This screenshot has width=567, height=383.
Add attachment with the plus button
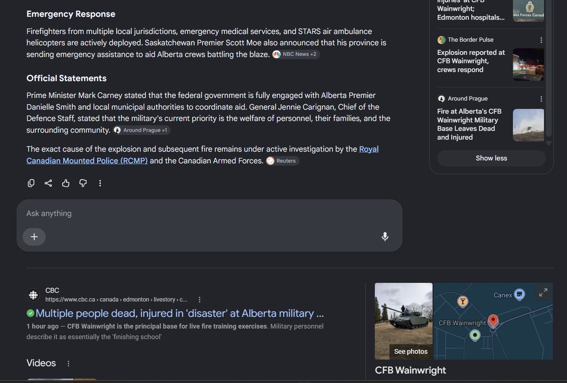34,237
